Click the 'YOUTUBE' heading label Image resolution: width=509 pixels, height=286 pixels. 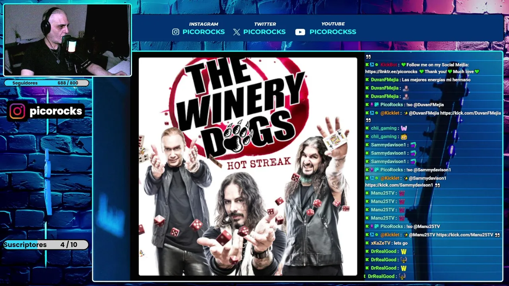pos(333,24)
